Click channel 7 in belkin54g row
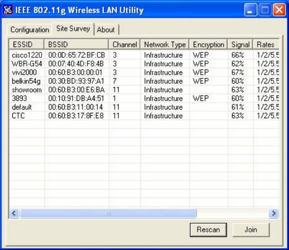 (x=115, y=81)
